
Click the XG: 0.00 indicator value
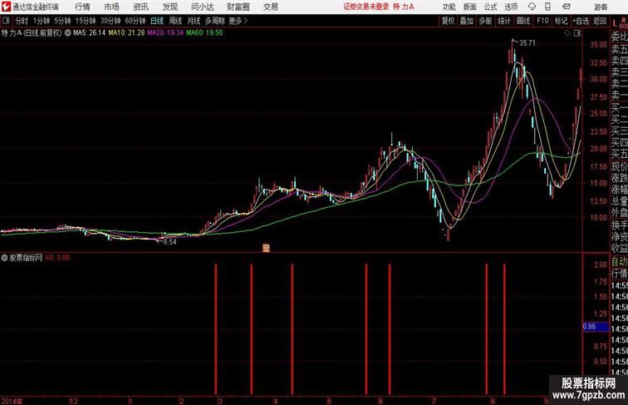click(x=57, y=258)
